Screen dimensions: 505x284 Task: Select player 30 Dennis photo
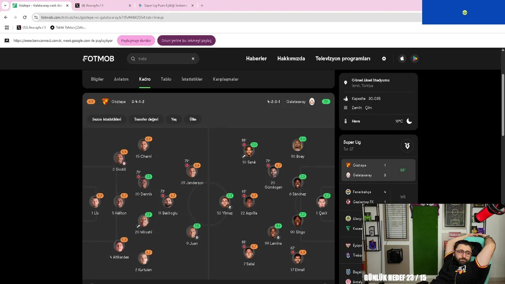(x=143, y=183)
